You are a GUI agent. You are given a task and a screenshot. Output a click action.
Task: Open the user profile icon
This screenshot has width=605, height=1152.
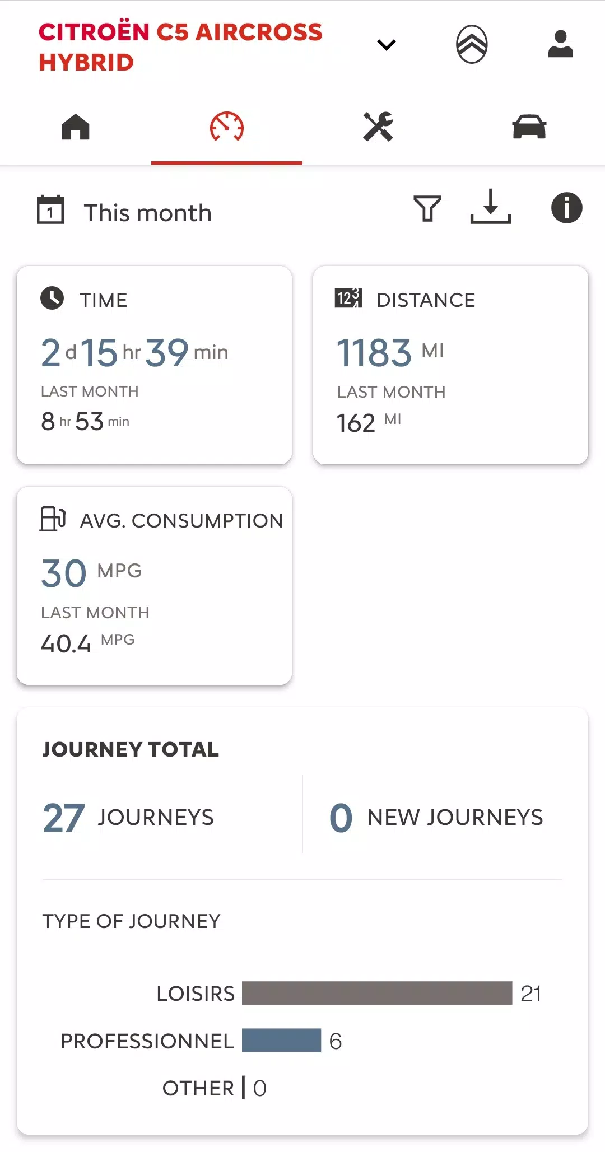point(560,44)
